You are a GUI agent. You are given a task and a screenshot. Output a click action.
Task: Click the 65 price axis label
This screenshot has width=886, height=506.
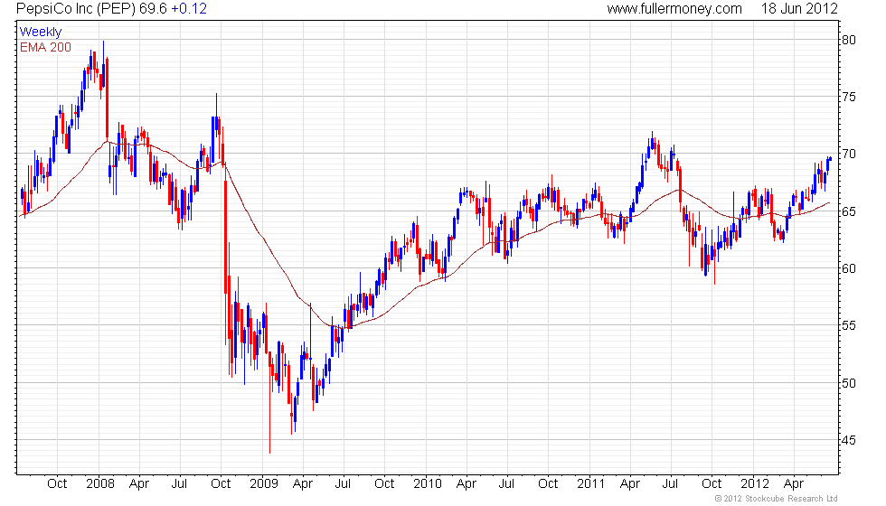[x=849, y=211]
